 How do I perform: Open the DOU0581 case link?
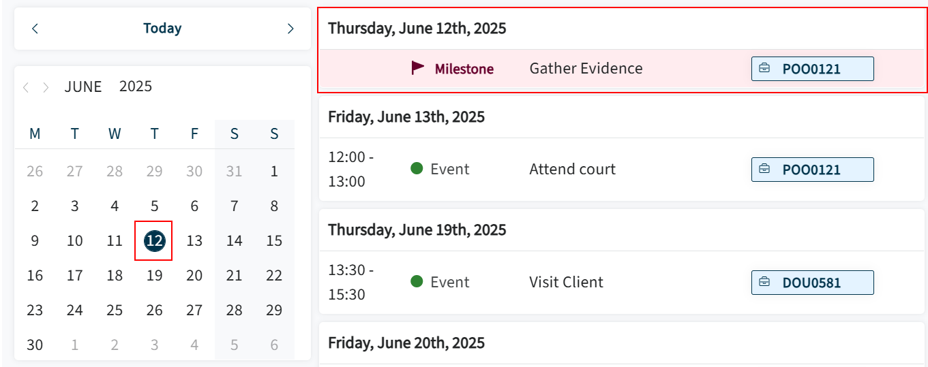pyautogui.click(x=813, y=283)
